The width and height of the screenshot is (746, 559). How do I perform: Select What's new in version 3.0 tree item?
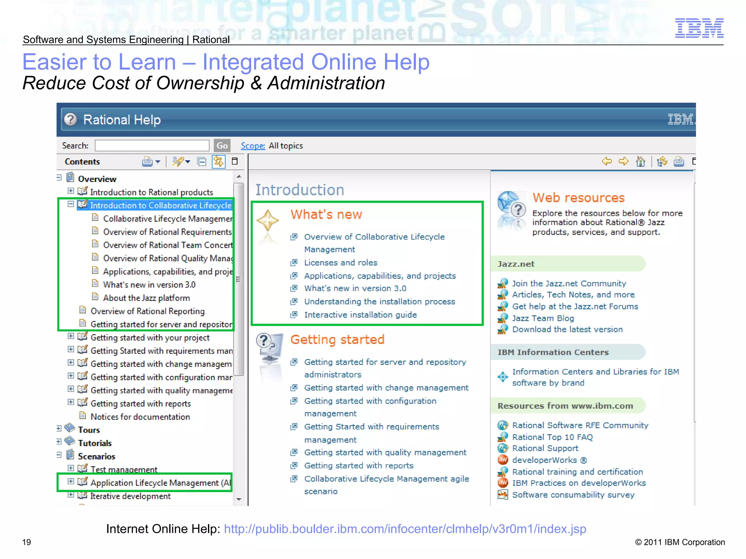click(x=149, y=285)
